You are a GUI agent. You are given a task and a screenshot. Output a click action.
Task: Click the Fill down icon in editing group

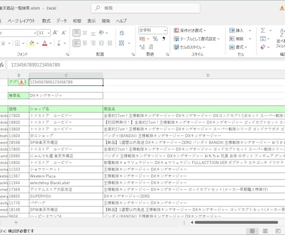tap(263, 39)
